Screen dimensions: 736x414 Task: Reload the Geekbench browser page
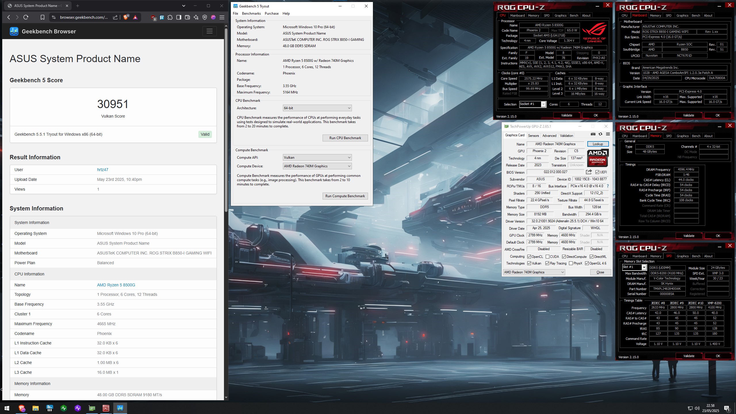pos(26,17)
